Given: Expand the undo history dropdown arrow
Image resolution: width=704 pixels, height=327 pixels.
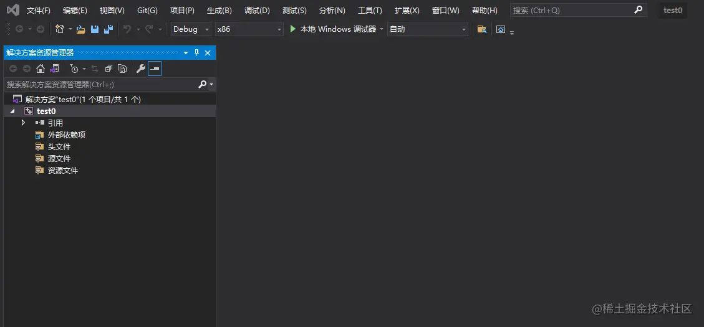Looking at the screenshot, I should (x=138, y=29).
